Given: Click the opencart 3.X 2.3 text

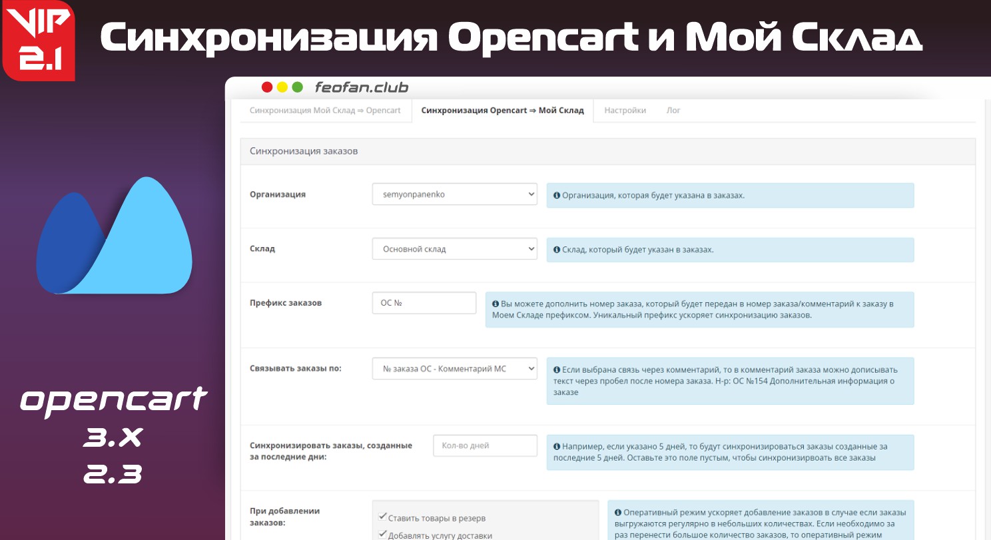Looking at the screenshot, I should (113, 436).
